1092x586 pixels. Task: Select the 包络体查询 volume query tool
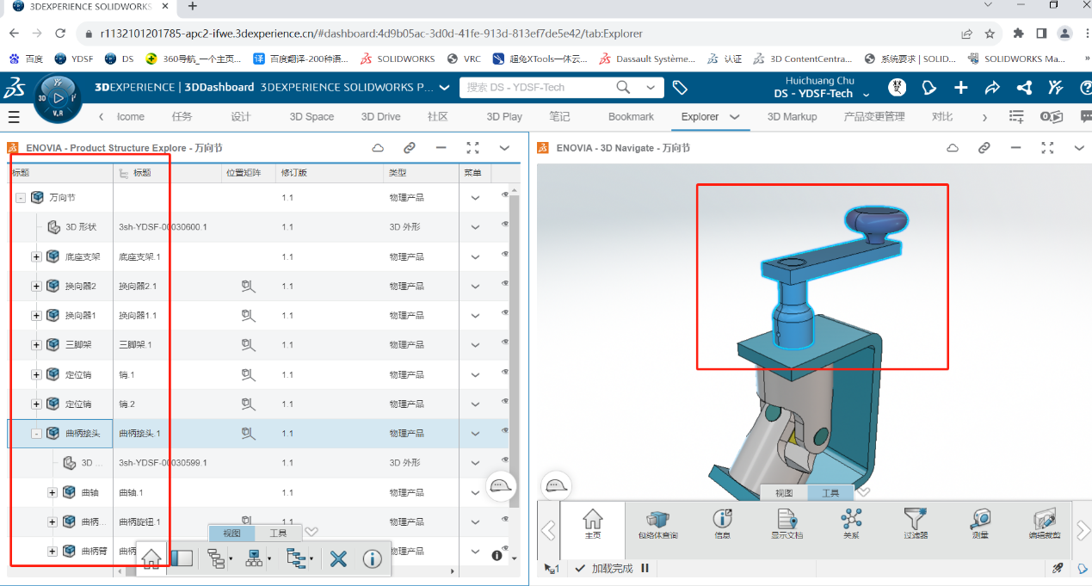coord(657,523)
